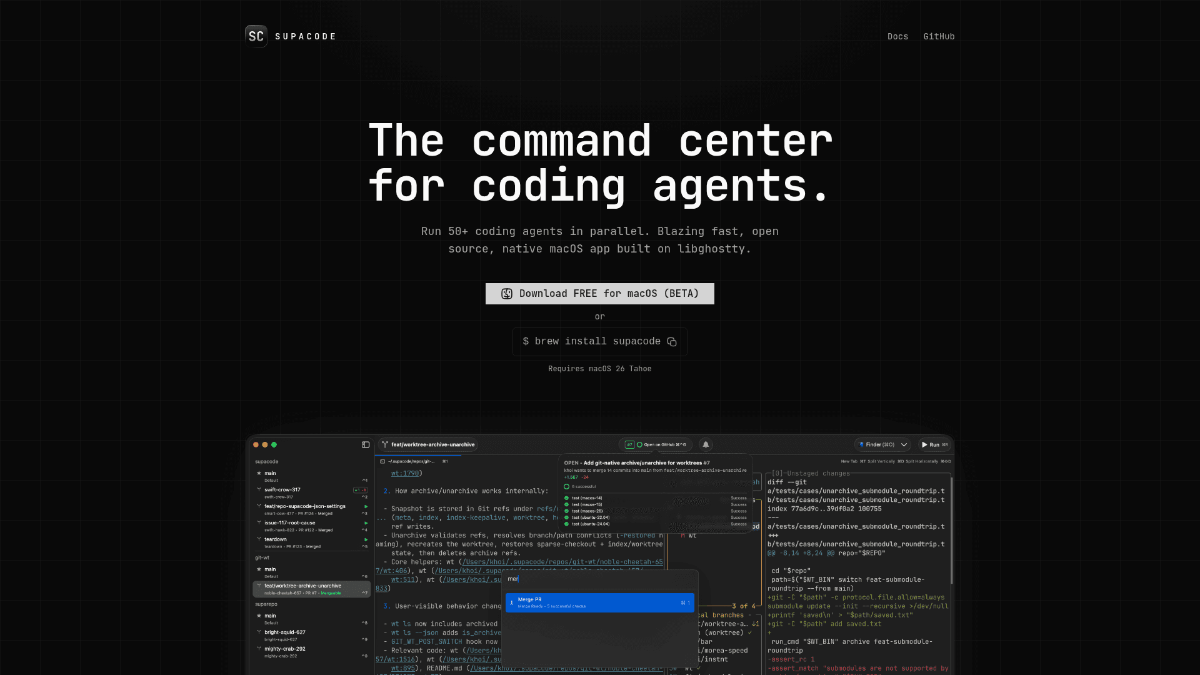Image resolution: width=1200 pixels, height=675 pixels.
Task: Click the star icon beside supacode main
Action: (x=259, y=473)
